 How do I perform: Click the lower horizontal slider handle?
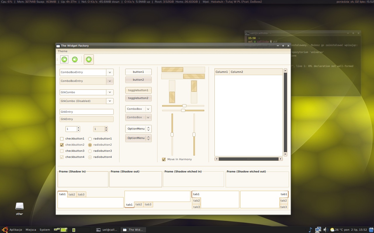183,110
